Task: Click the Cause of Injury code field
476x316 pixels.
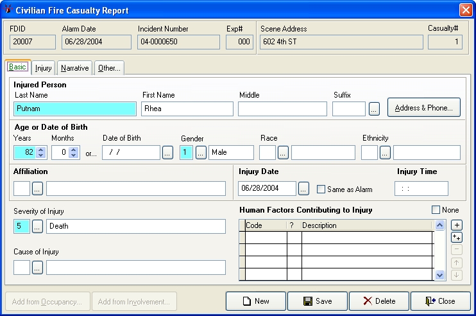Action: (x=22, y=267)
